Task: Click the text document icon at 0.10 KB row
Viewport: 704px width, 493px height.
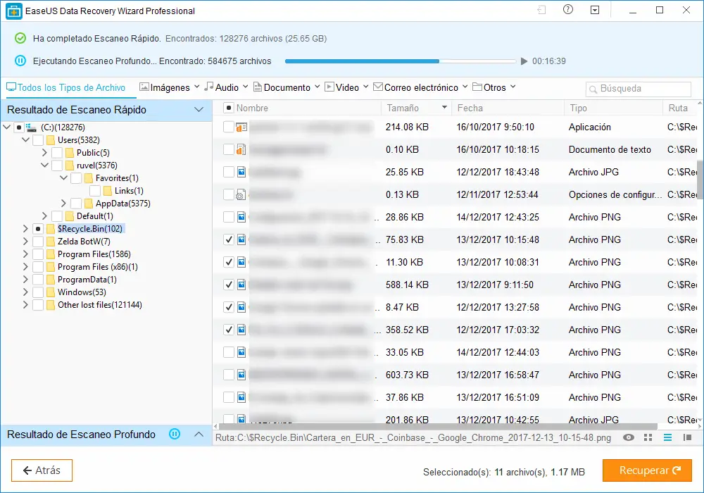Action: point(241,149)
